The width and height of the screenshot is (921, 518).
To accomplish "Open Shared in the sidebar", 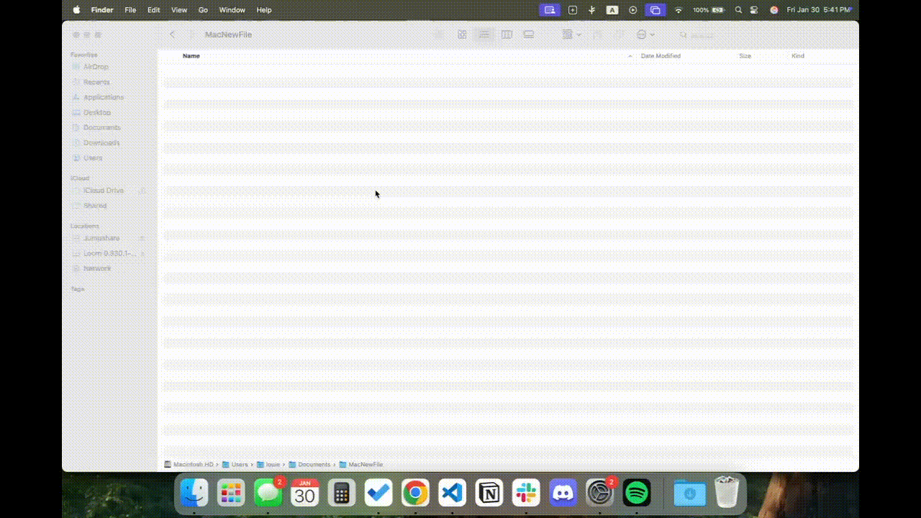I will [x=89, y=206].
